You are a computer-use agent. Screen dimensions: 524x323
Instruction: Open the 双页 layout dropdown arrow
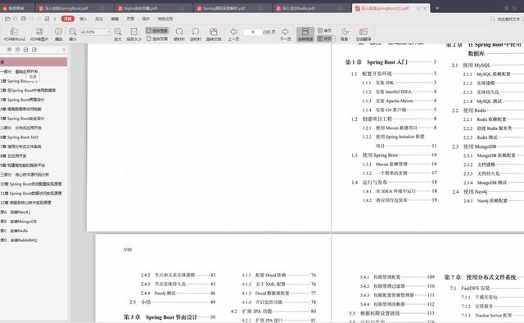tap(333, 38)
